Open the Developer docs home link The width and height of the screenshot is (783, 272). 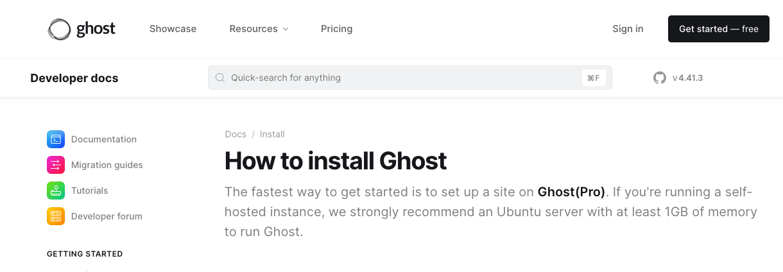pos(74,78)
